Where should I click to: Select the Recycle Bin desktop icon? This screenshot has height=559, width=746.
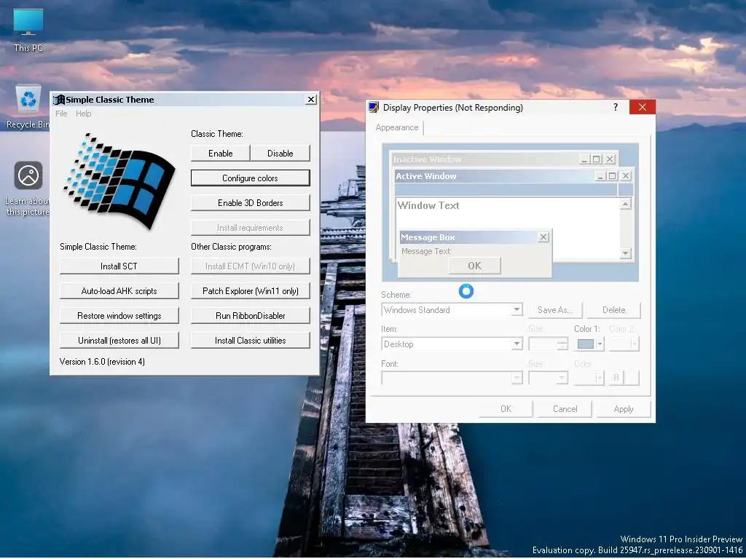pos(28,106)
